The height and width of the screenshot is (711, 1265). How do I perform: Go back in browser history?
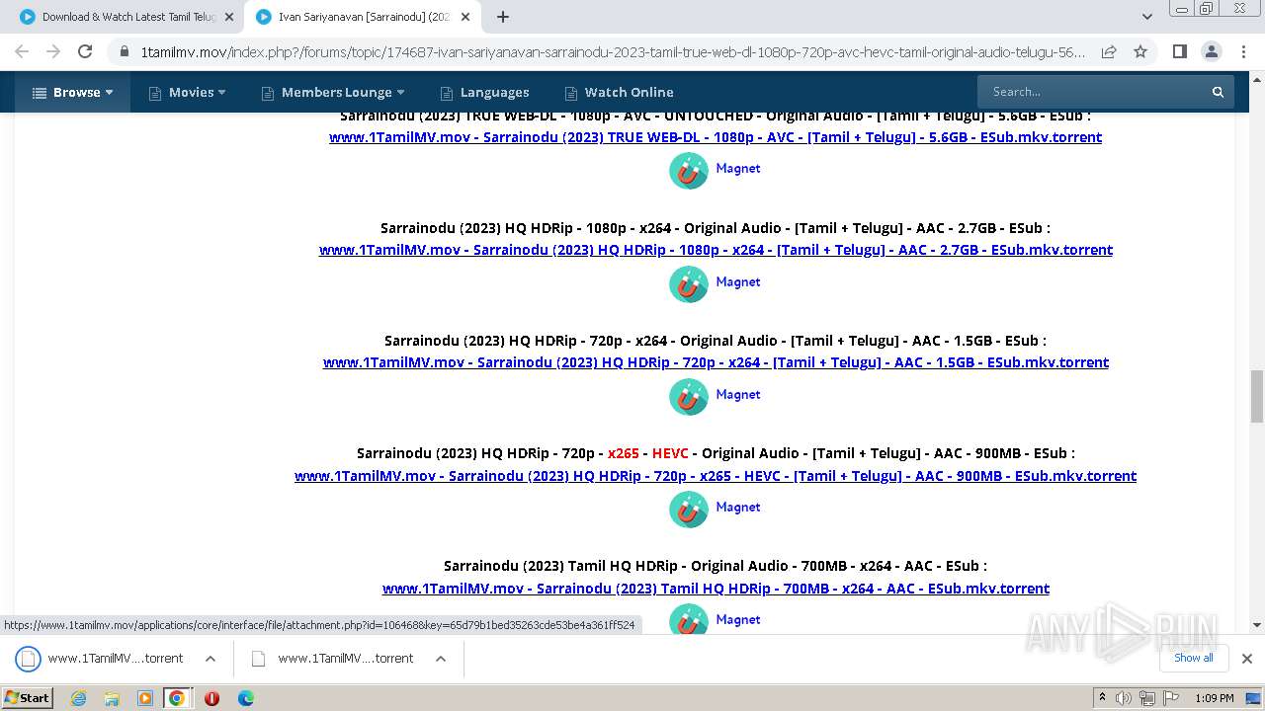click(x=22, y=51)
